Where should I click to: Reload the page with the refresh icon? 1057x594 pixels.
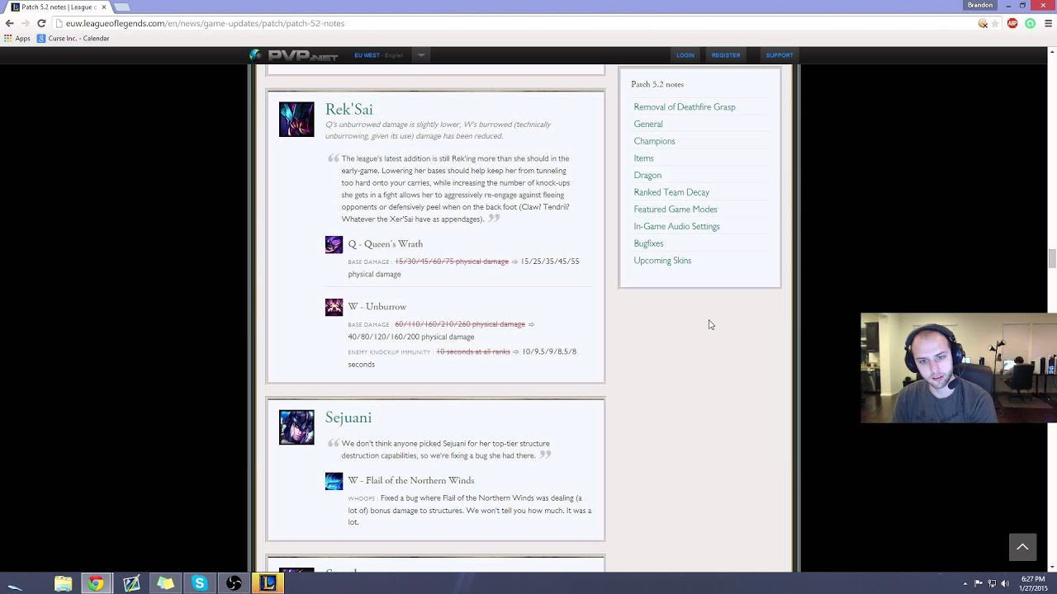point(41,23)
